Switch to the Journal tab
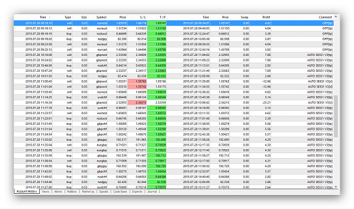This screenshot has width=354, height=209. click(x=152, y=191)
